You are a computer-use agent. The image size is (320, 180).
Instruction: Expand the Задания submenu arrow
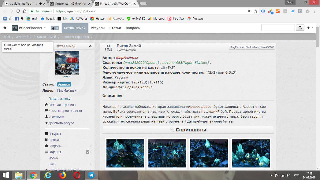pyautogui.click(x=91, y=152)
